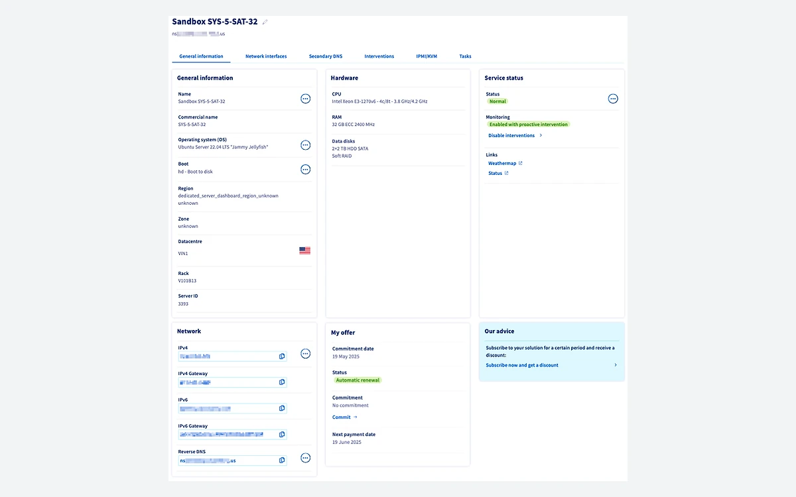The height and width of the screenshot is (497, 796).
Task: Copy the IPv6 Gateway address
Action: point(282,435)
